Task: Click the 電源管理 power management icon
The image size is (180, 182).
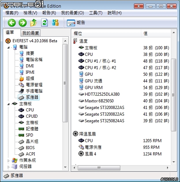Action: 21,85
